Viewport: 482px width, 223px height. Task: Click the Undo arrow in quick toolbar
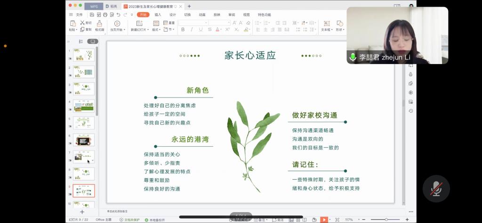click(x=118, y=15)
